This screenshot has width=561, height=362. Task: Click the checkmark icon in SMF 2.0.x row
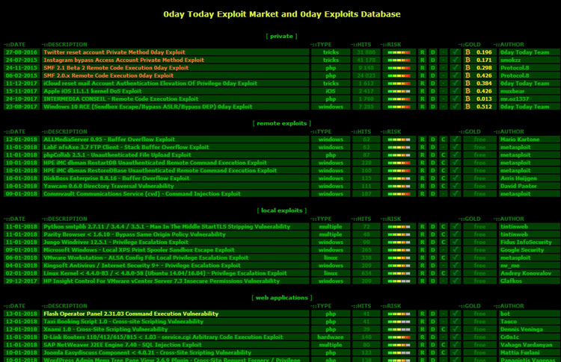(455, 75)
